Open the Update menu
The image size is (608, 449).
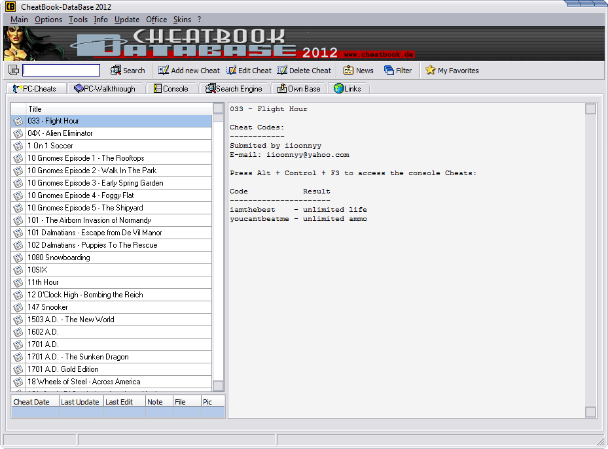(x=127, y=20)
